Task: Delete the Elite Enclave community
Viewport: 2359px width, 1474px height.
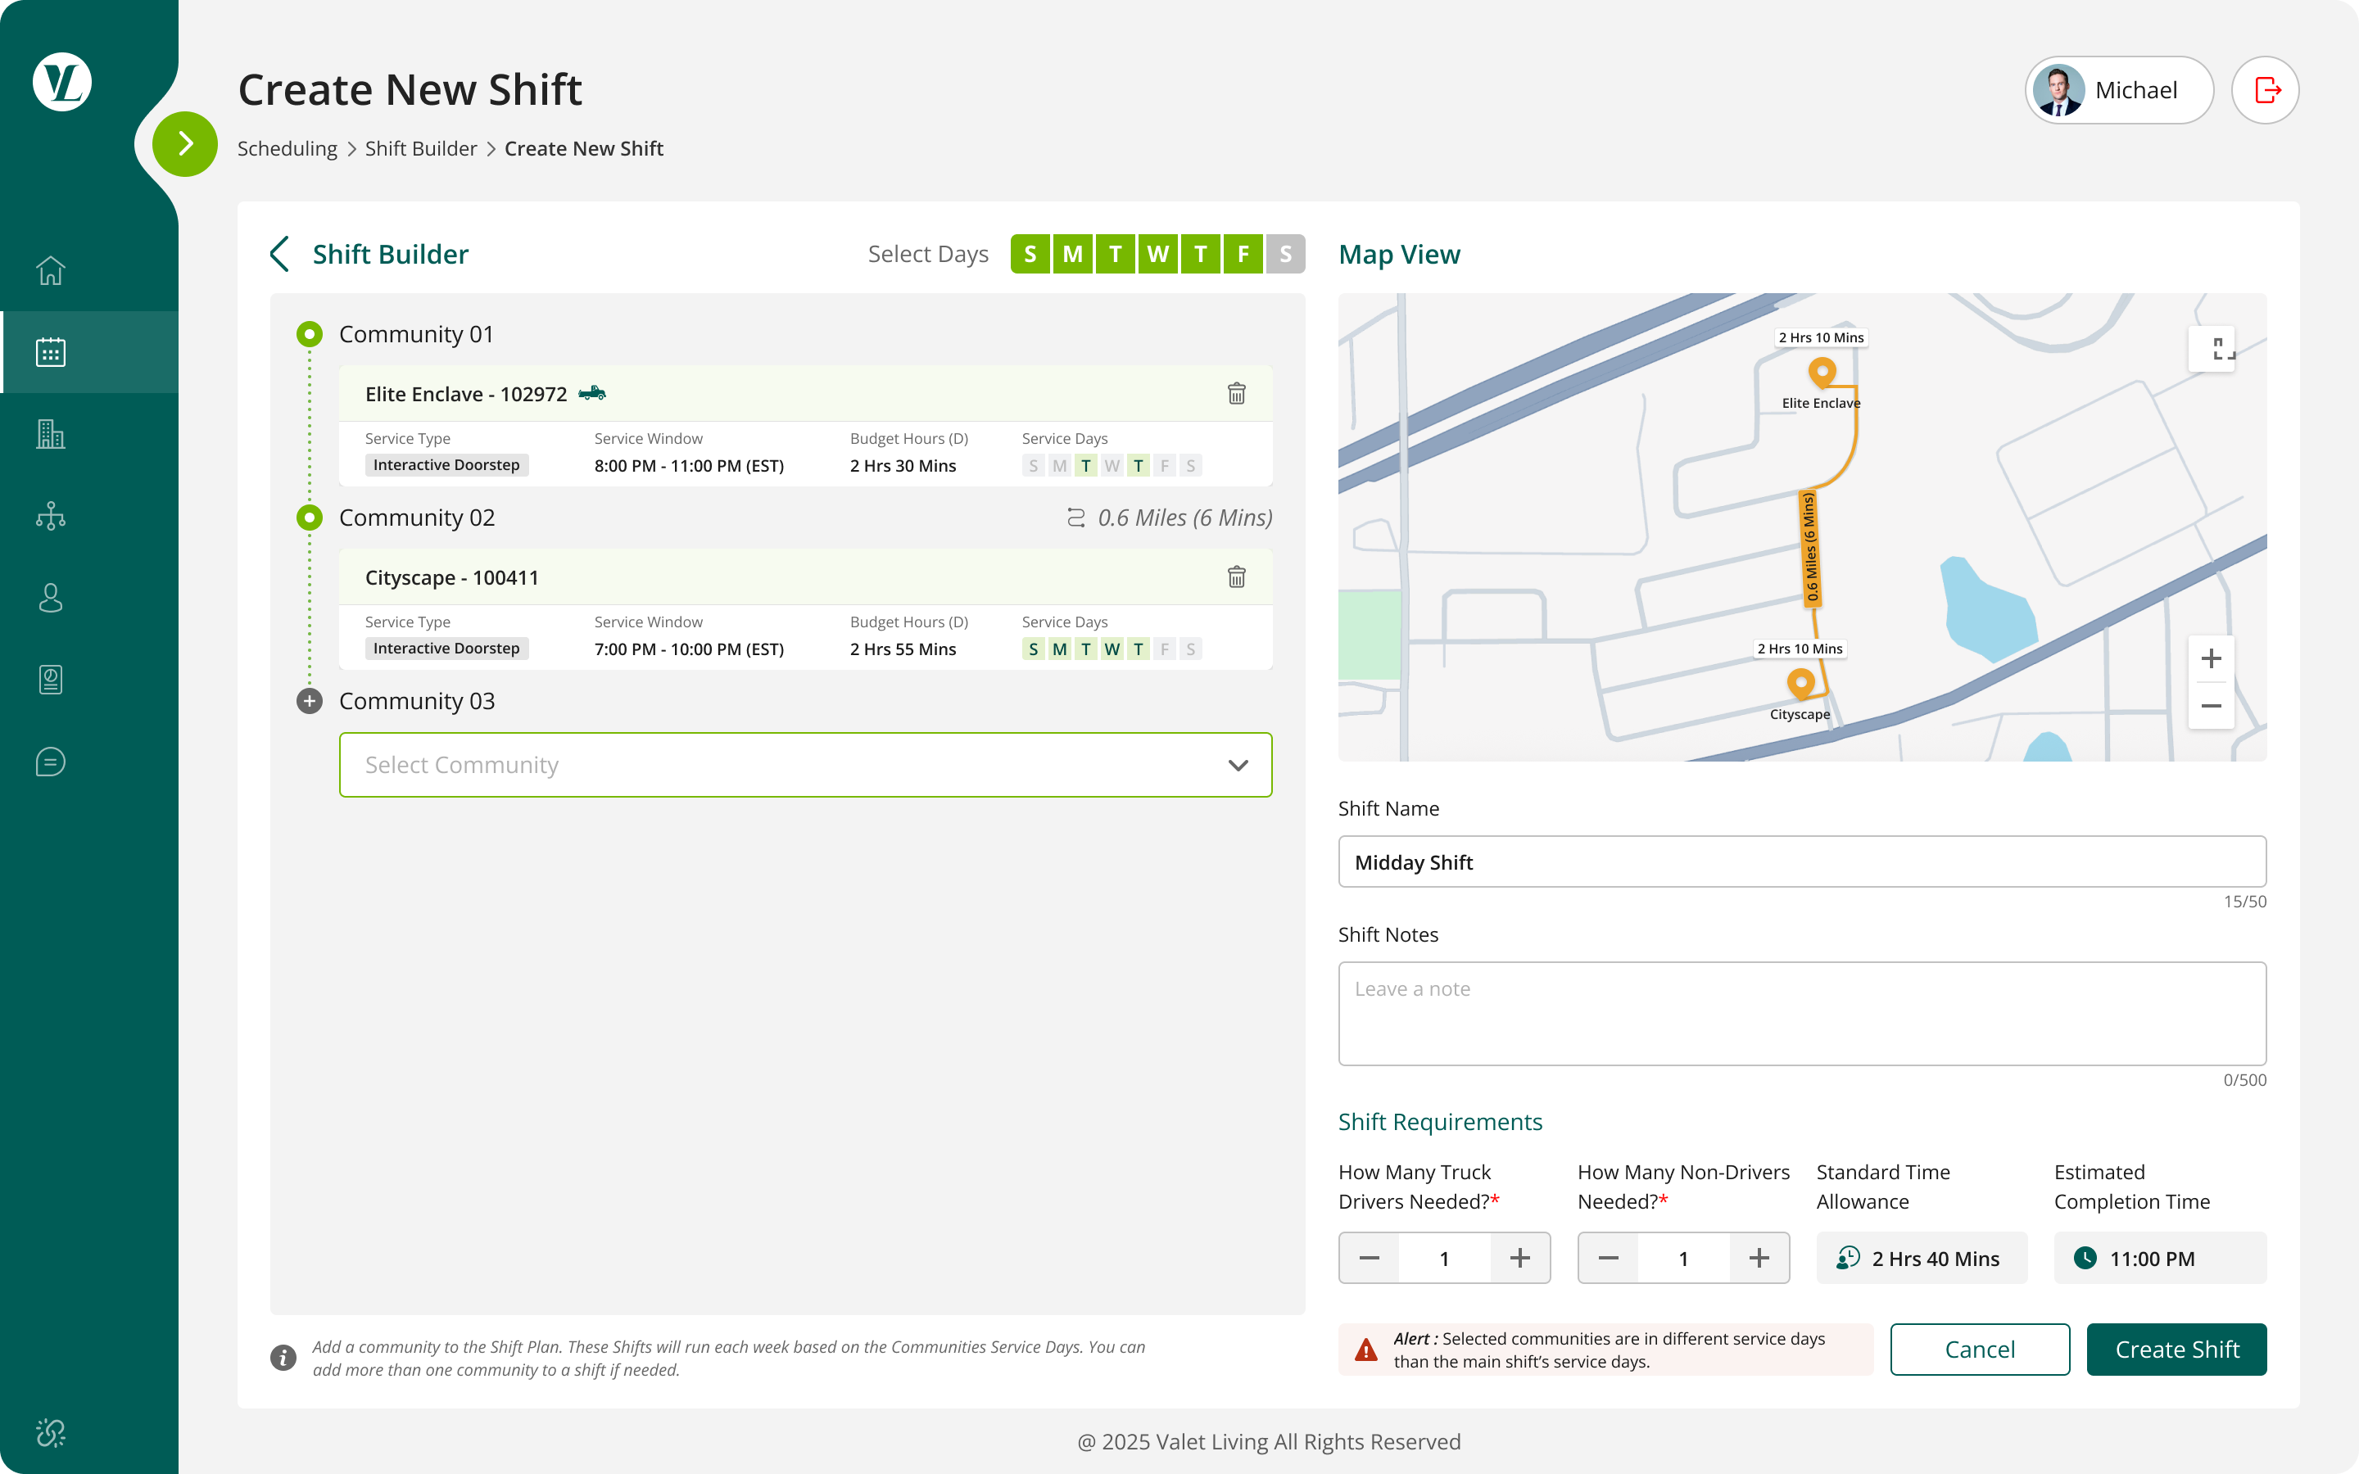Action: point(1236,393)
